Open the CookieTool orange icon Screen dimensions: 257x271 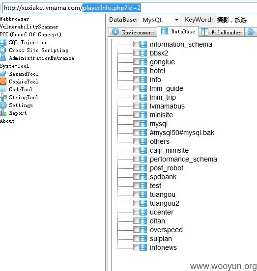click(x=3, y=81)
